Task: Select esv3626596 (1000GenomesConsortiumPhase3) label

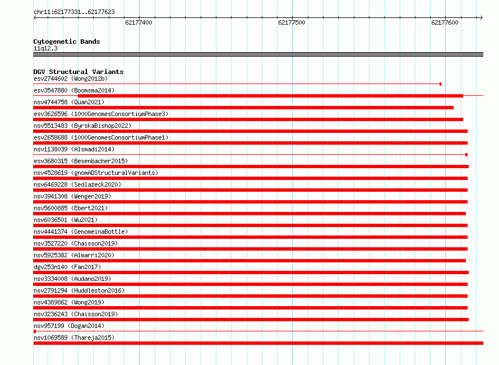Action: 101,114
